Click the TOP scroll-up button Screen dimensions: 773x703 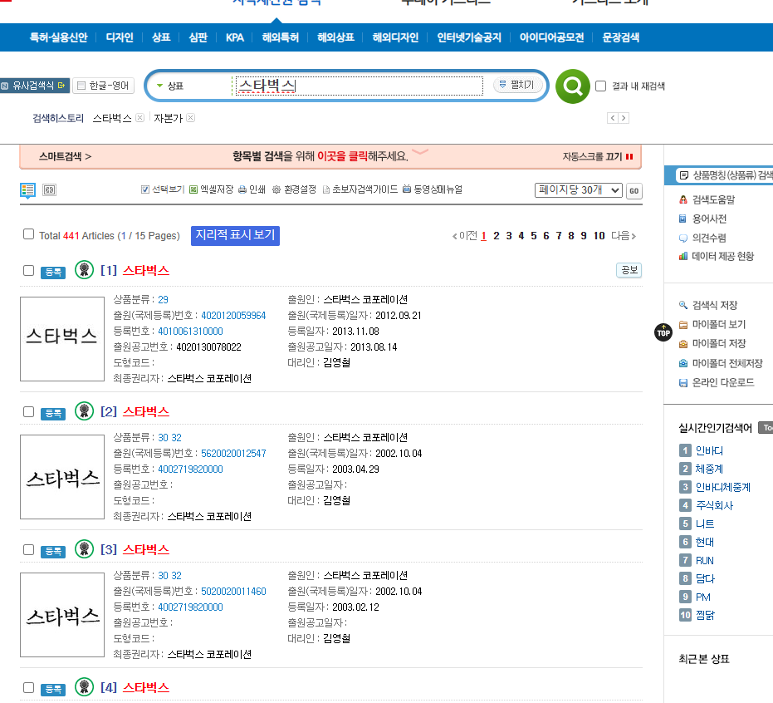[663, 332]
